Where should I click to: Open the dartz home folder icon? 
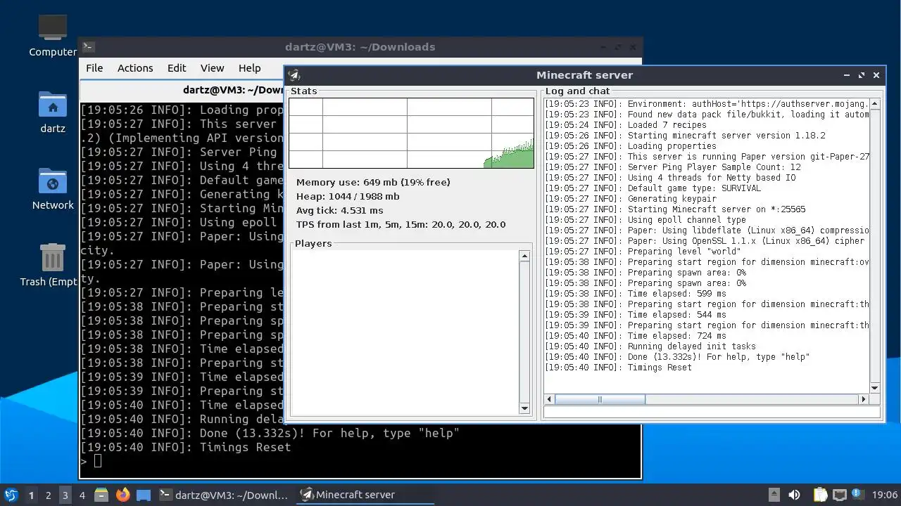click(53, 112)
